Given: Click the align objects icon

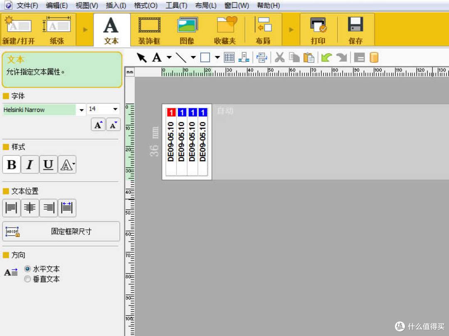Looking at the screenshot, I should 243,57.
